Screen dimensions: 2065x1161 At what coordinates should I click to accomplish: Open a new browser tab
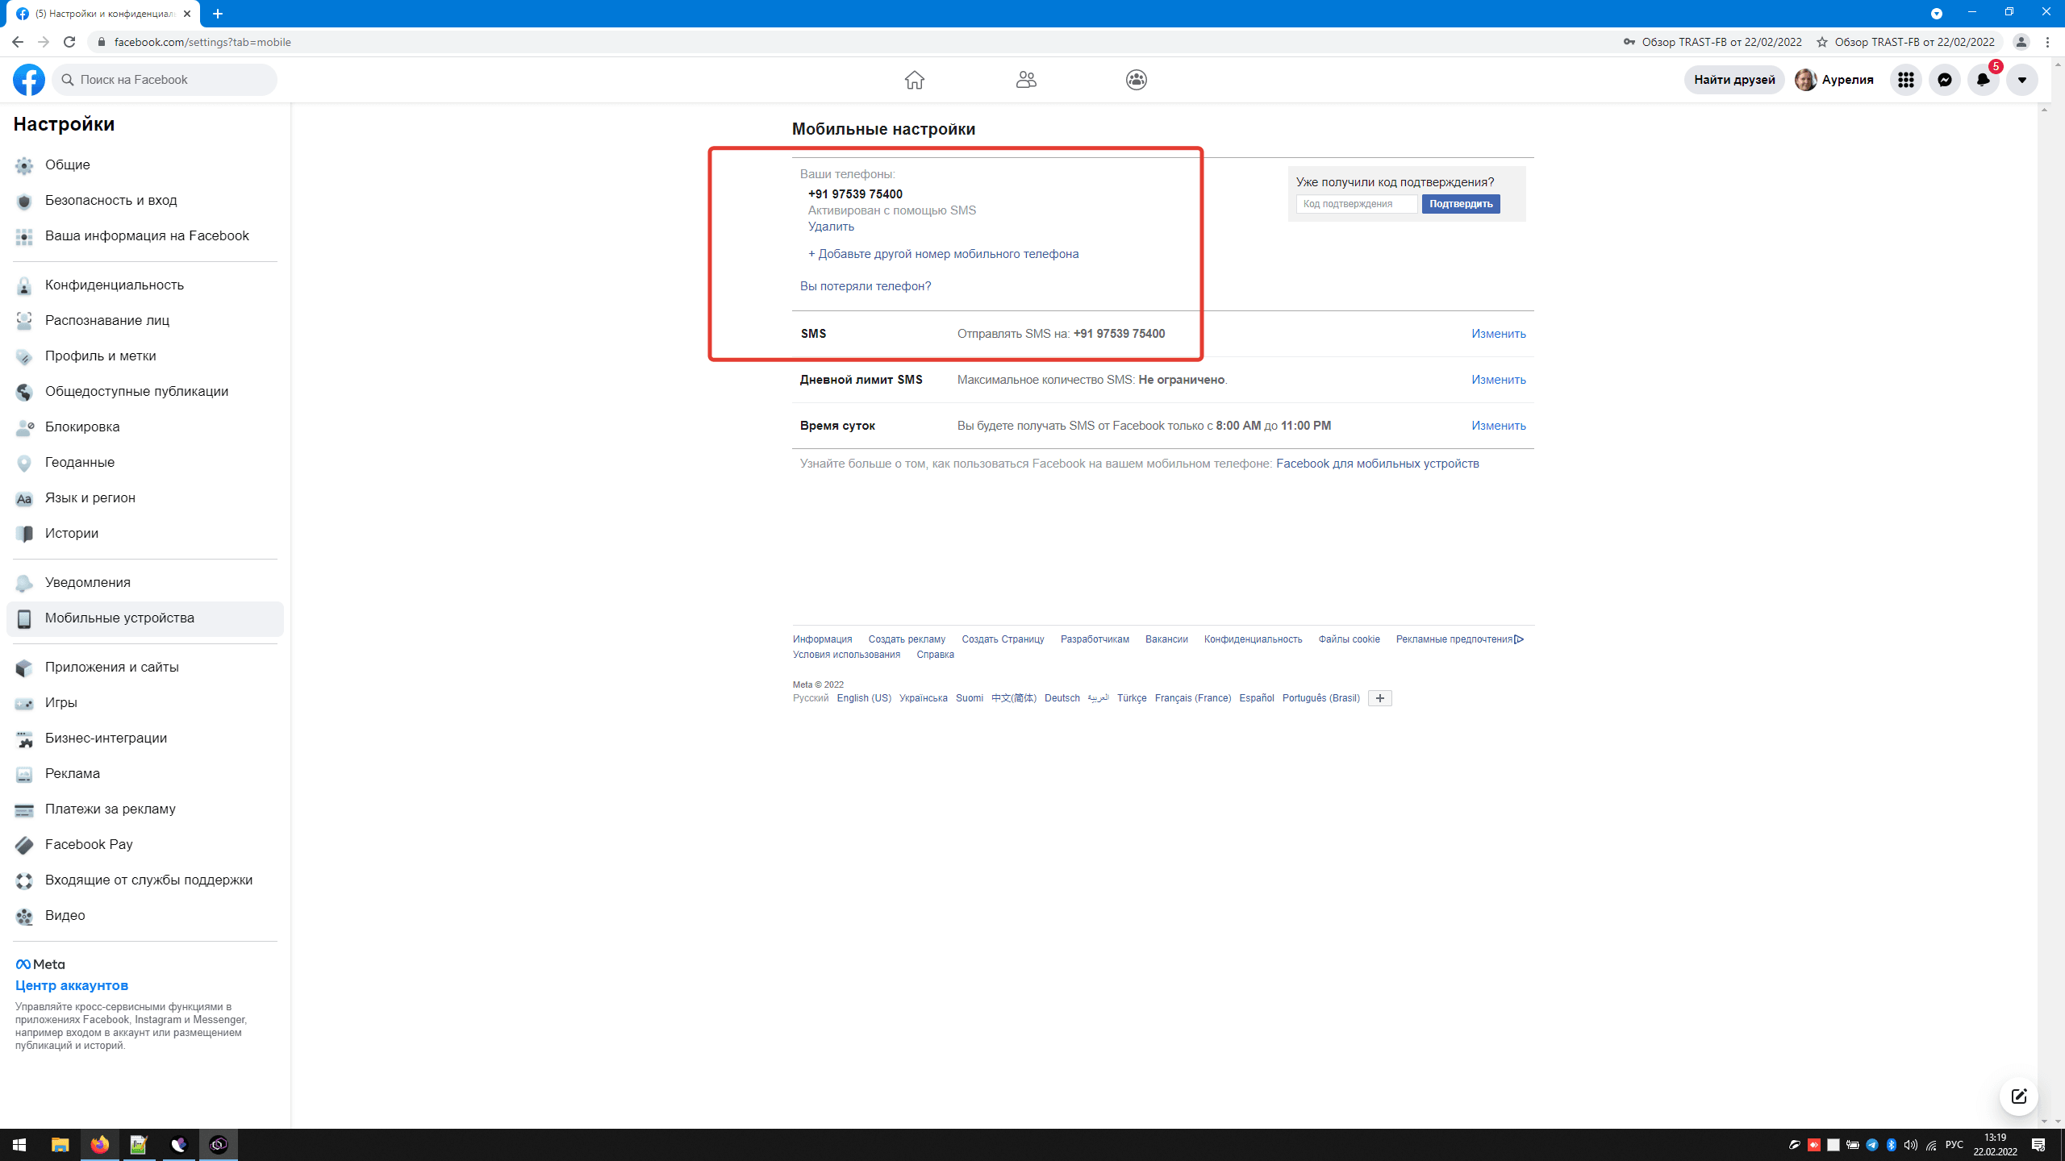[218, 14]
